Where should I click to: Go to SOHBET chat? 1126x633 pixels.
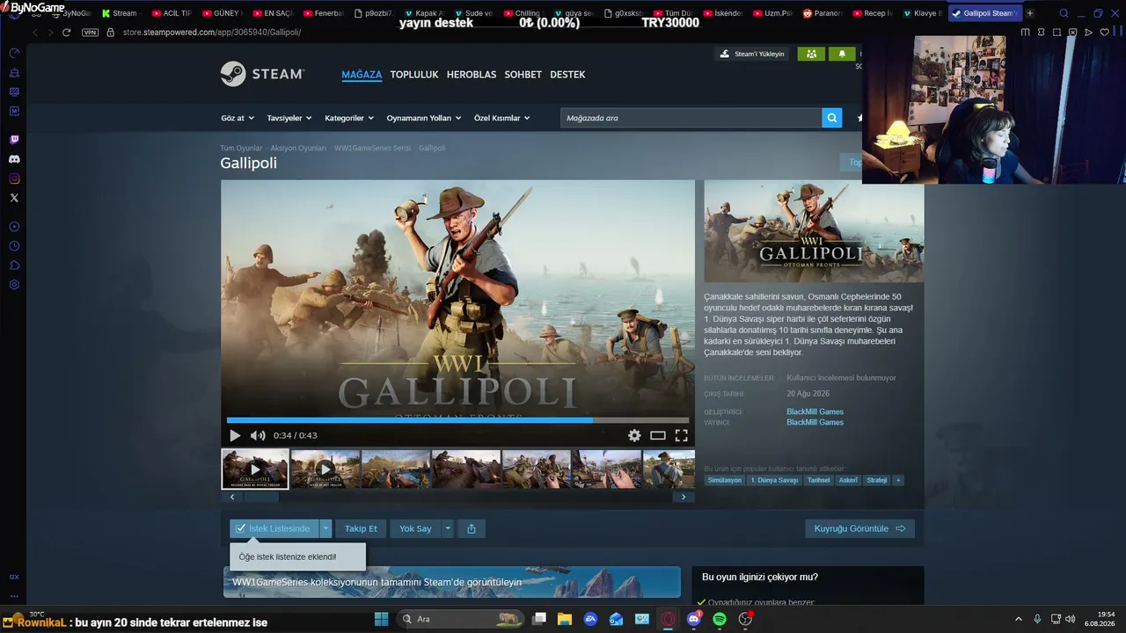point(523,75)
